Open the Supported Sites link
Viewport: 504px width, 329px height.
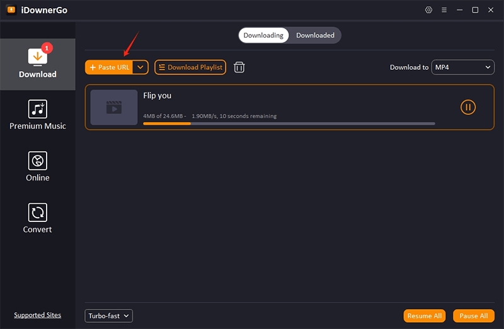[38, 315]
